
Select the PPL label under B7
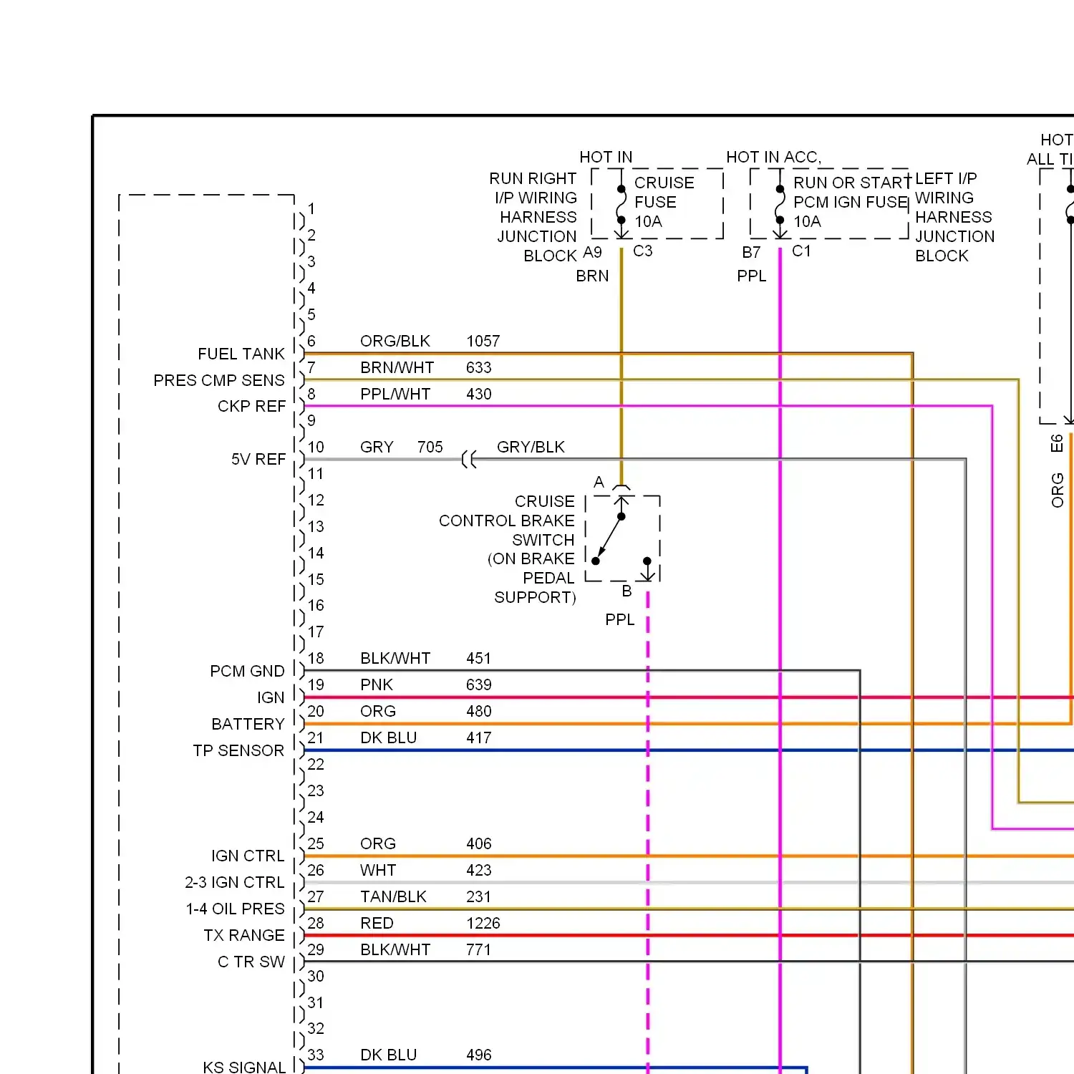click(x=751, y=276)
